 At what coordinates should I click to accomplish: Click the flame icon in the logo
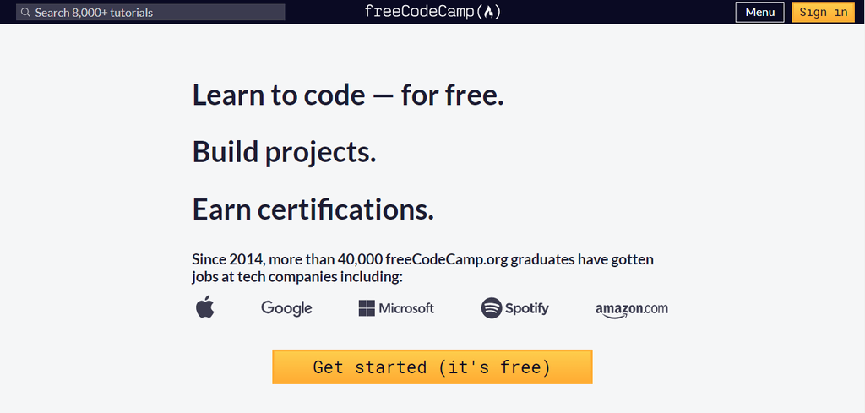tap(491, 12)
